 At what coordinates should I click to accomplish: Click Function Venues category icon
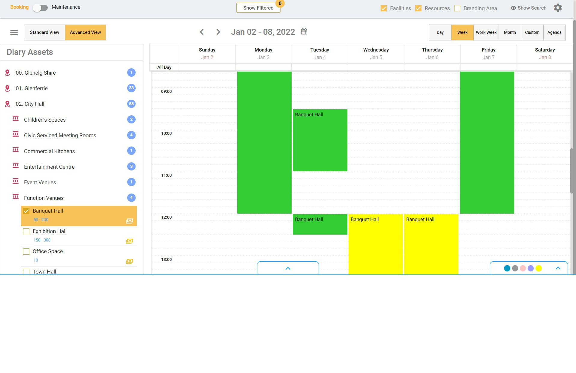tap(16, 197)
